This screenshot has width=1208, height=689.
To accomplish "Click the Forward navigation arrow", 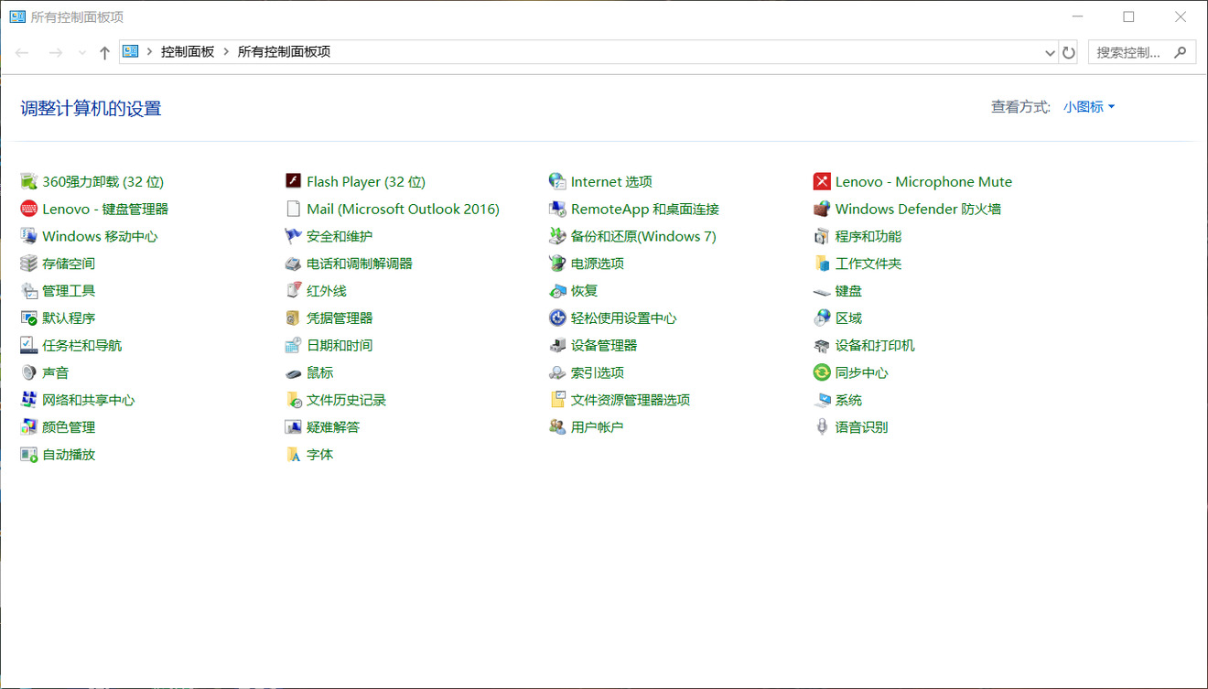I will point(55,53).
